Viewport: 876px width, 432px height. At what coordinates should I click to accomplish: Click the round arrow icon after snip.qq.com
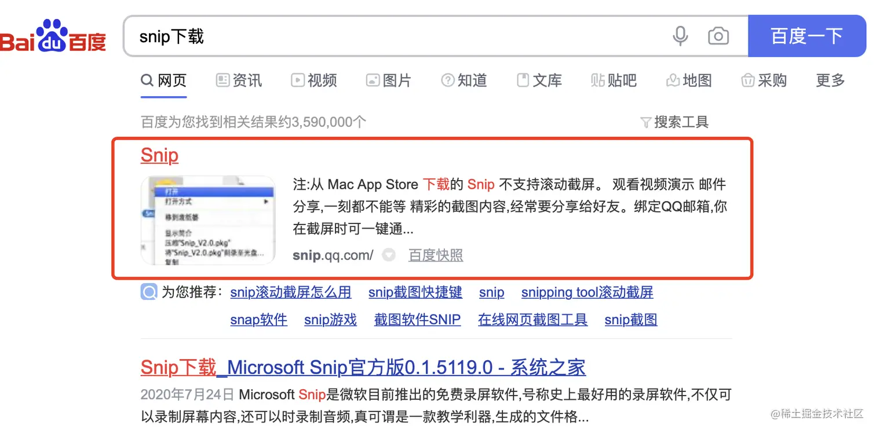coord(389,255)
